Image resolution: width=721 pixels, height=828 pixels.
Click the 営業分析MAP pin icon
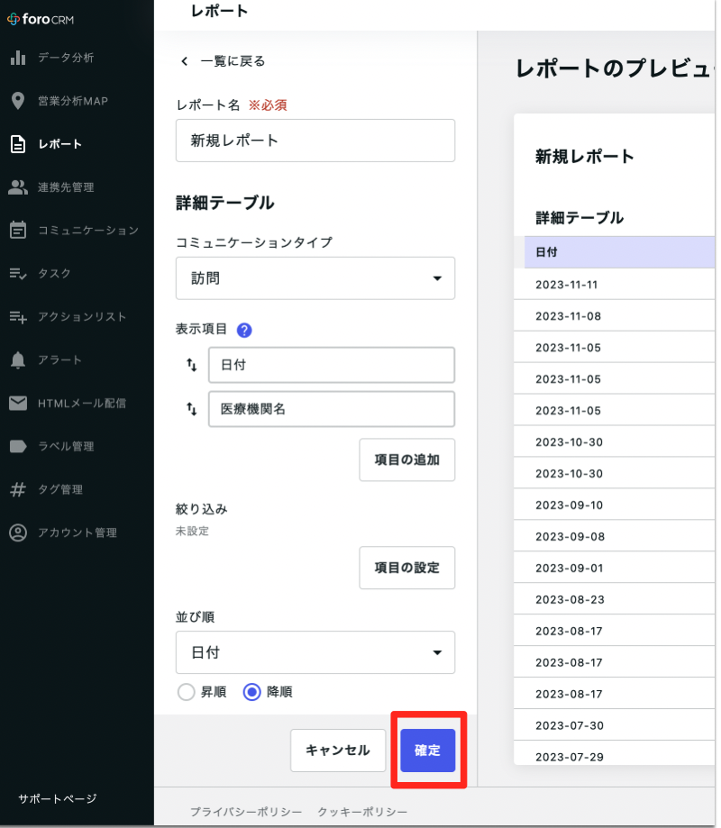(x=18, y=101)
